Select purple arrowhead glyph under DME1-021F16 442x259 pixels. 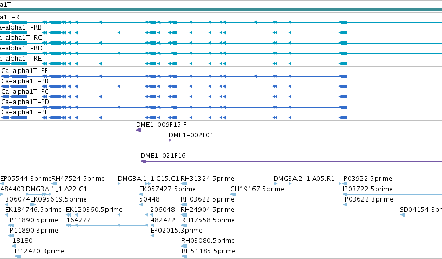point(143,161)
